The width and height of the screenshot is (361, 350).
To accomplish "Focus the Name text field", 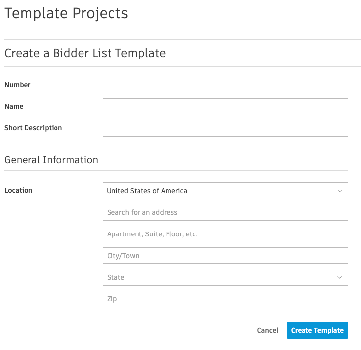I will coord(225,107).
